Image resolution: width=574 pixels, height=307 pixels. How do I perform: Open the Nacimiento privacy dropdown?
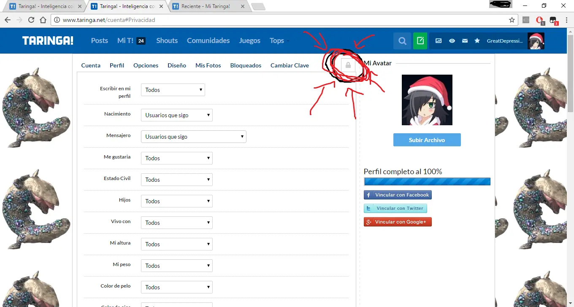(x=177, y=115)
